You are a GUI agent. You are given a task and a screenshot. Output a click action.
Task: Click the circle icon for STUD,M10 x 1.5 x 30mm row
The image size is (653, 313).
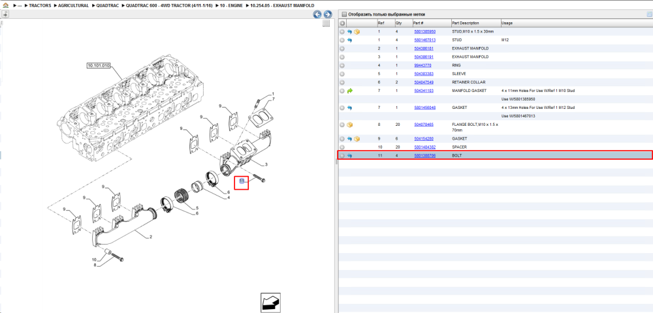(342, 31)
